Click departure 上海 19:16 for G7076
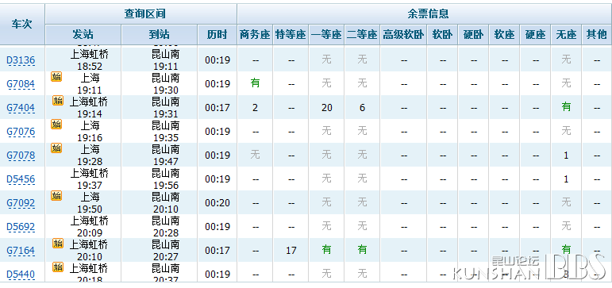Screen dimensions: 612x288 (90, 132)
